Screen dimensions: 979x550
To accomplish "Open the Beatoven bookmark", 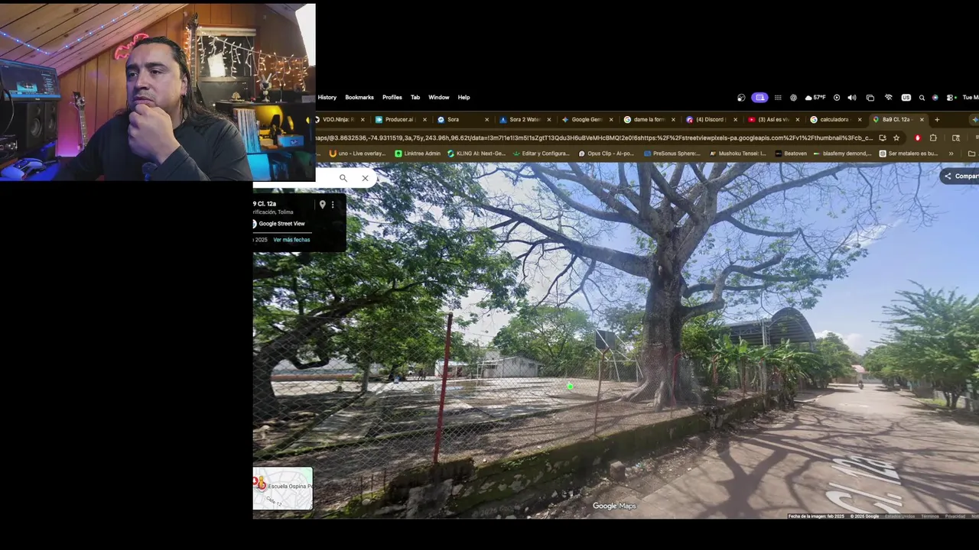I will pyautogui.click(x=791, y=154).
